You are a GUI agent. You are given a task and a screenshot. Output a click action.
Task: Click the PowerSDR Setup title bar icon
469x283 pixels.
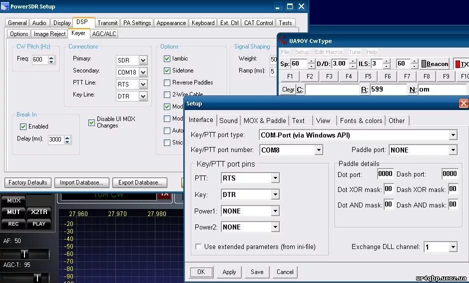pyautogui.click(x=5, y=6)
